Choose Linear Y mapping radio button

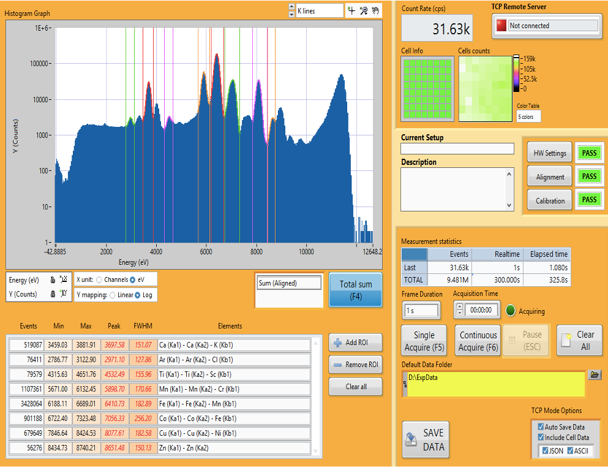(x=113, y=295)
